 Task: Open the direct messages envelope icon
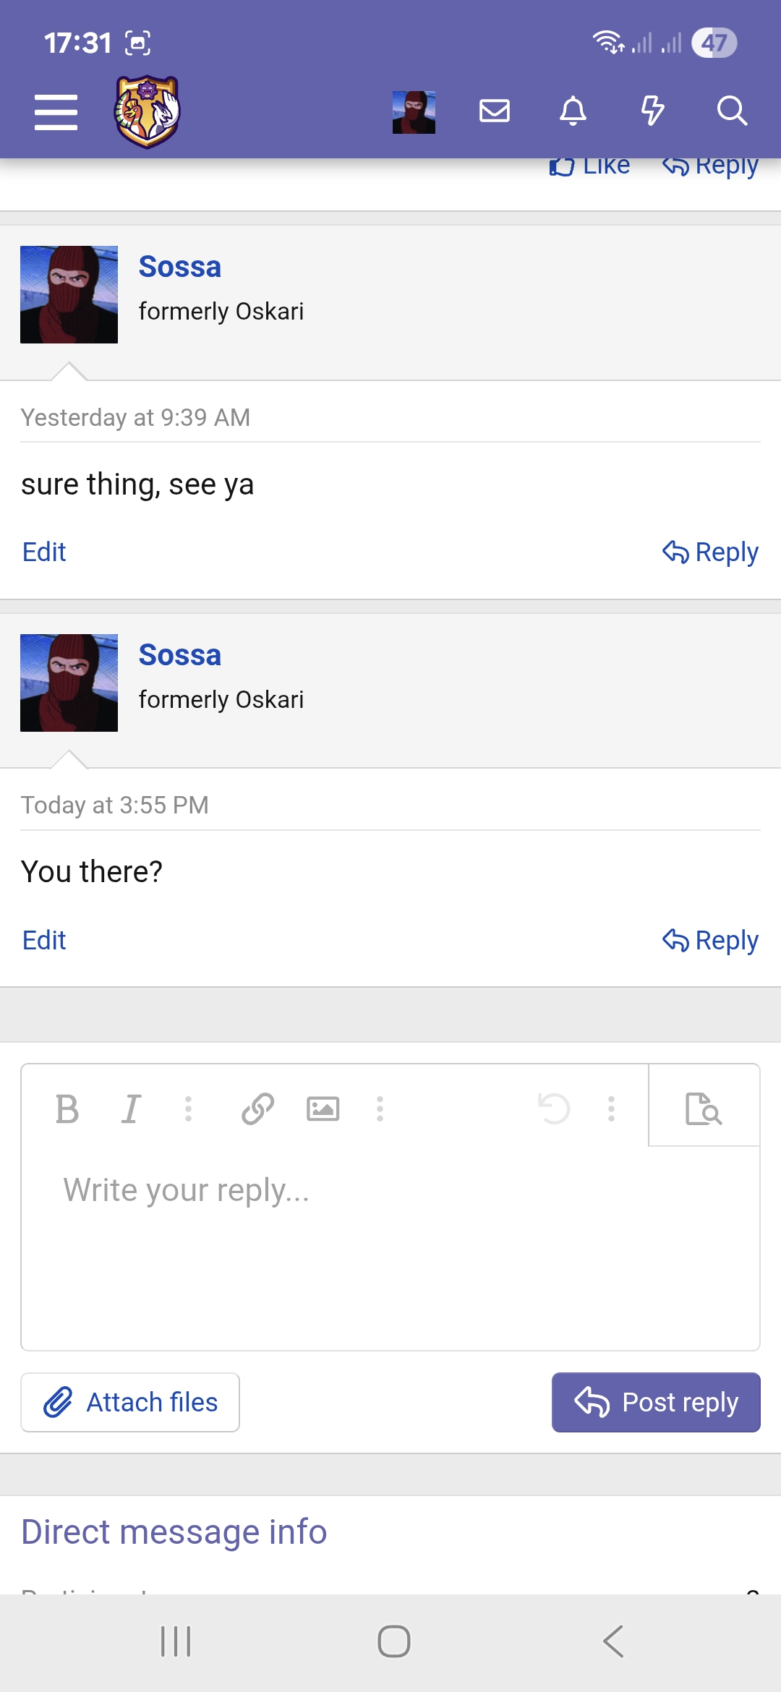tap(495, 111)
